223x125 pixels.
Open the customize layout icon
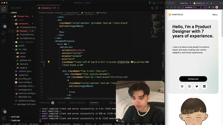click(161, 2)
